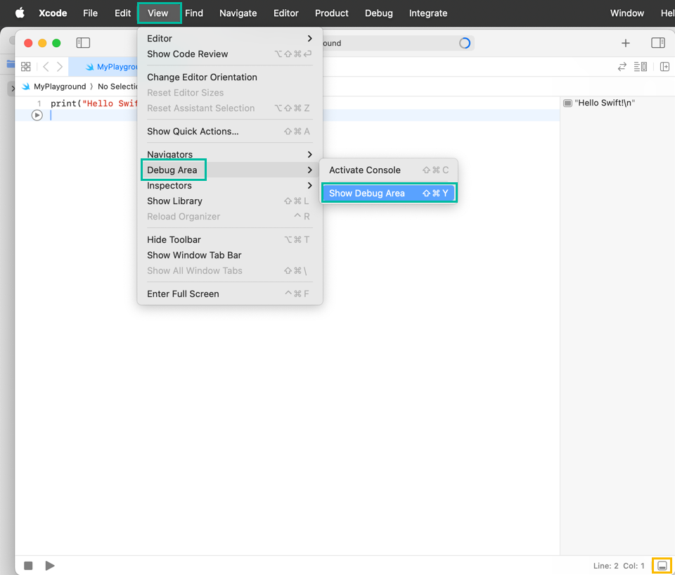The image size is (675, 575).
Task: Select Show Debug Area
Action: pyautogui.click(x=388, y=193)
